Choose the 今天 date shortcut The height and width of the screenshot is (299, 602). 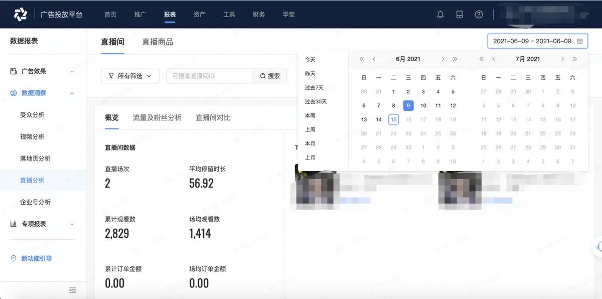click(x=310, y=60)
